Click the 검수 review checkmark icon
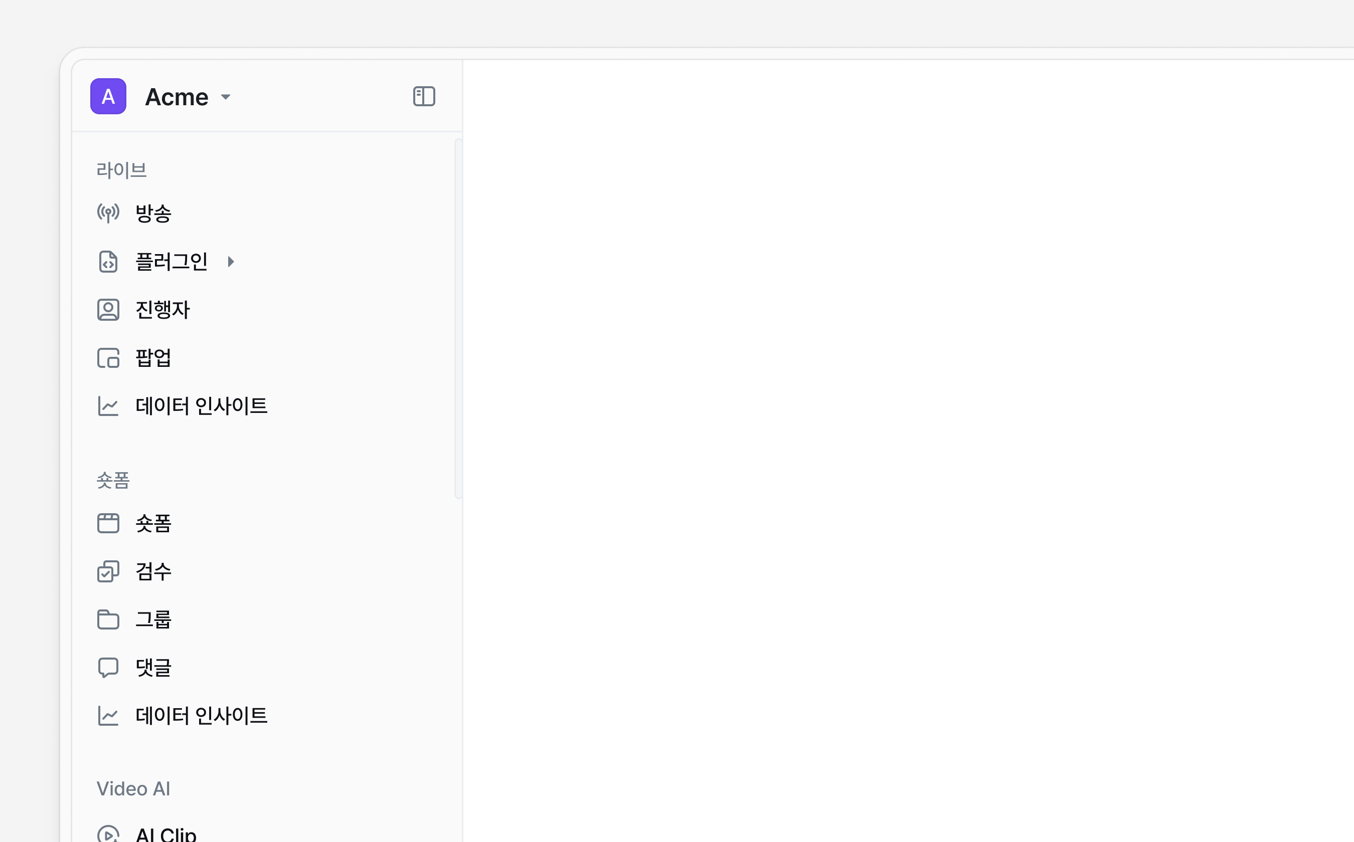The width and height of the screenshot is (1354, 842). click(x=108, y=571)
